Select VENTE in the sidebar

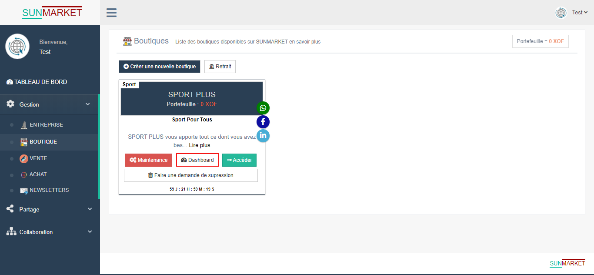click(x=38, y=158)
